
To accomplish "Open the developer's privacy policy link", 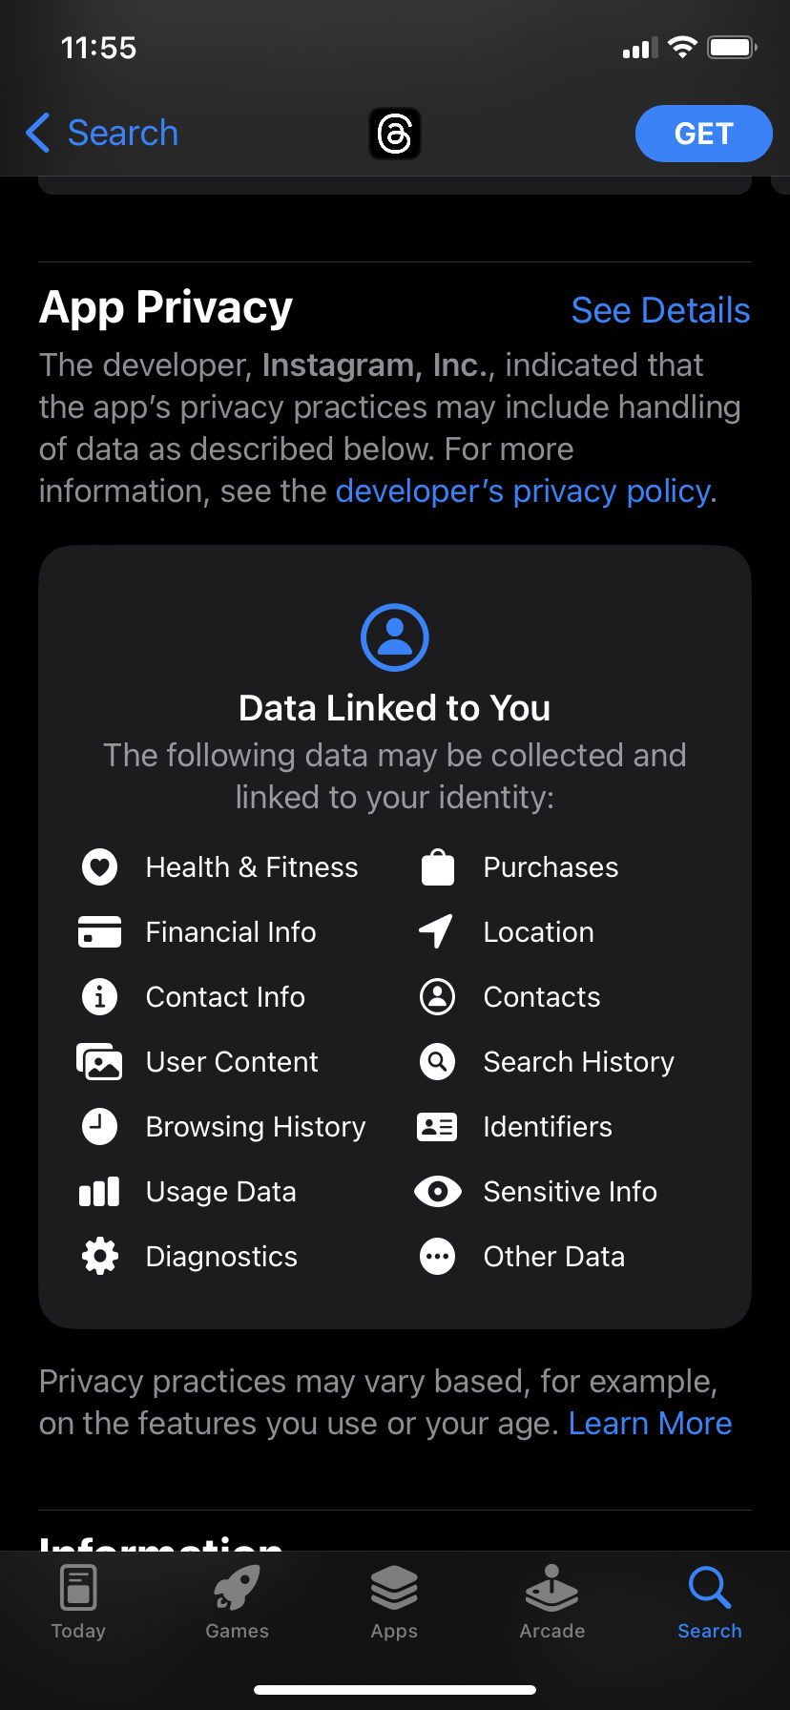I will pyautogui.click(x=523, y=490).
